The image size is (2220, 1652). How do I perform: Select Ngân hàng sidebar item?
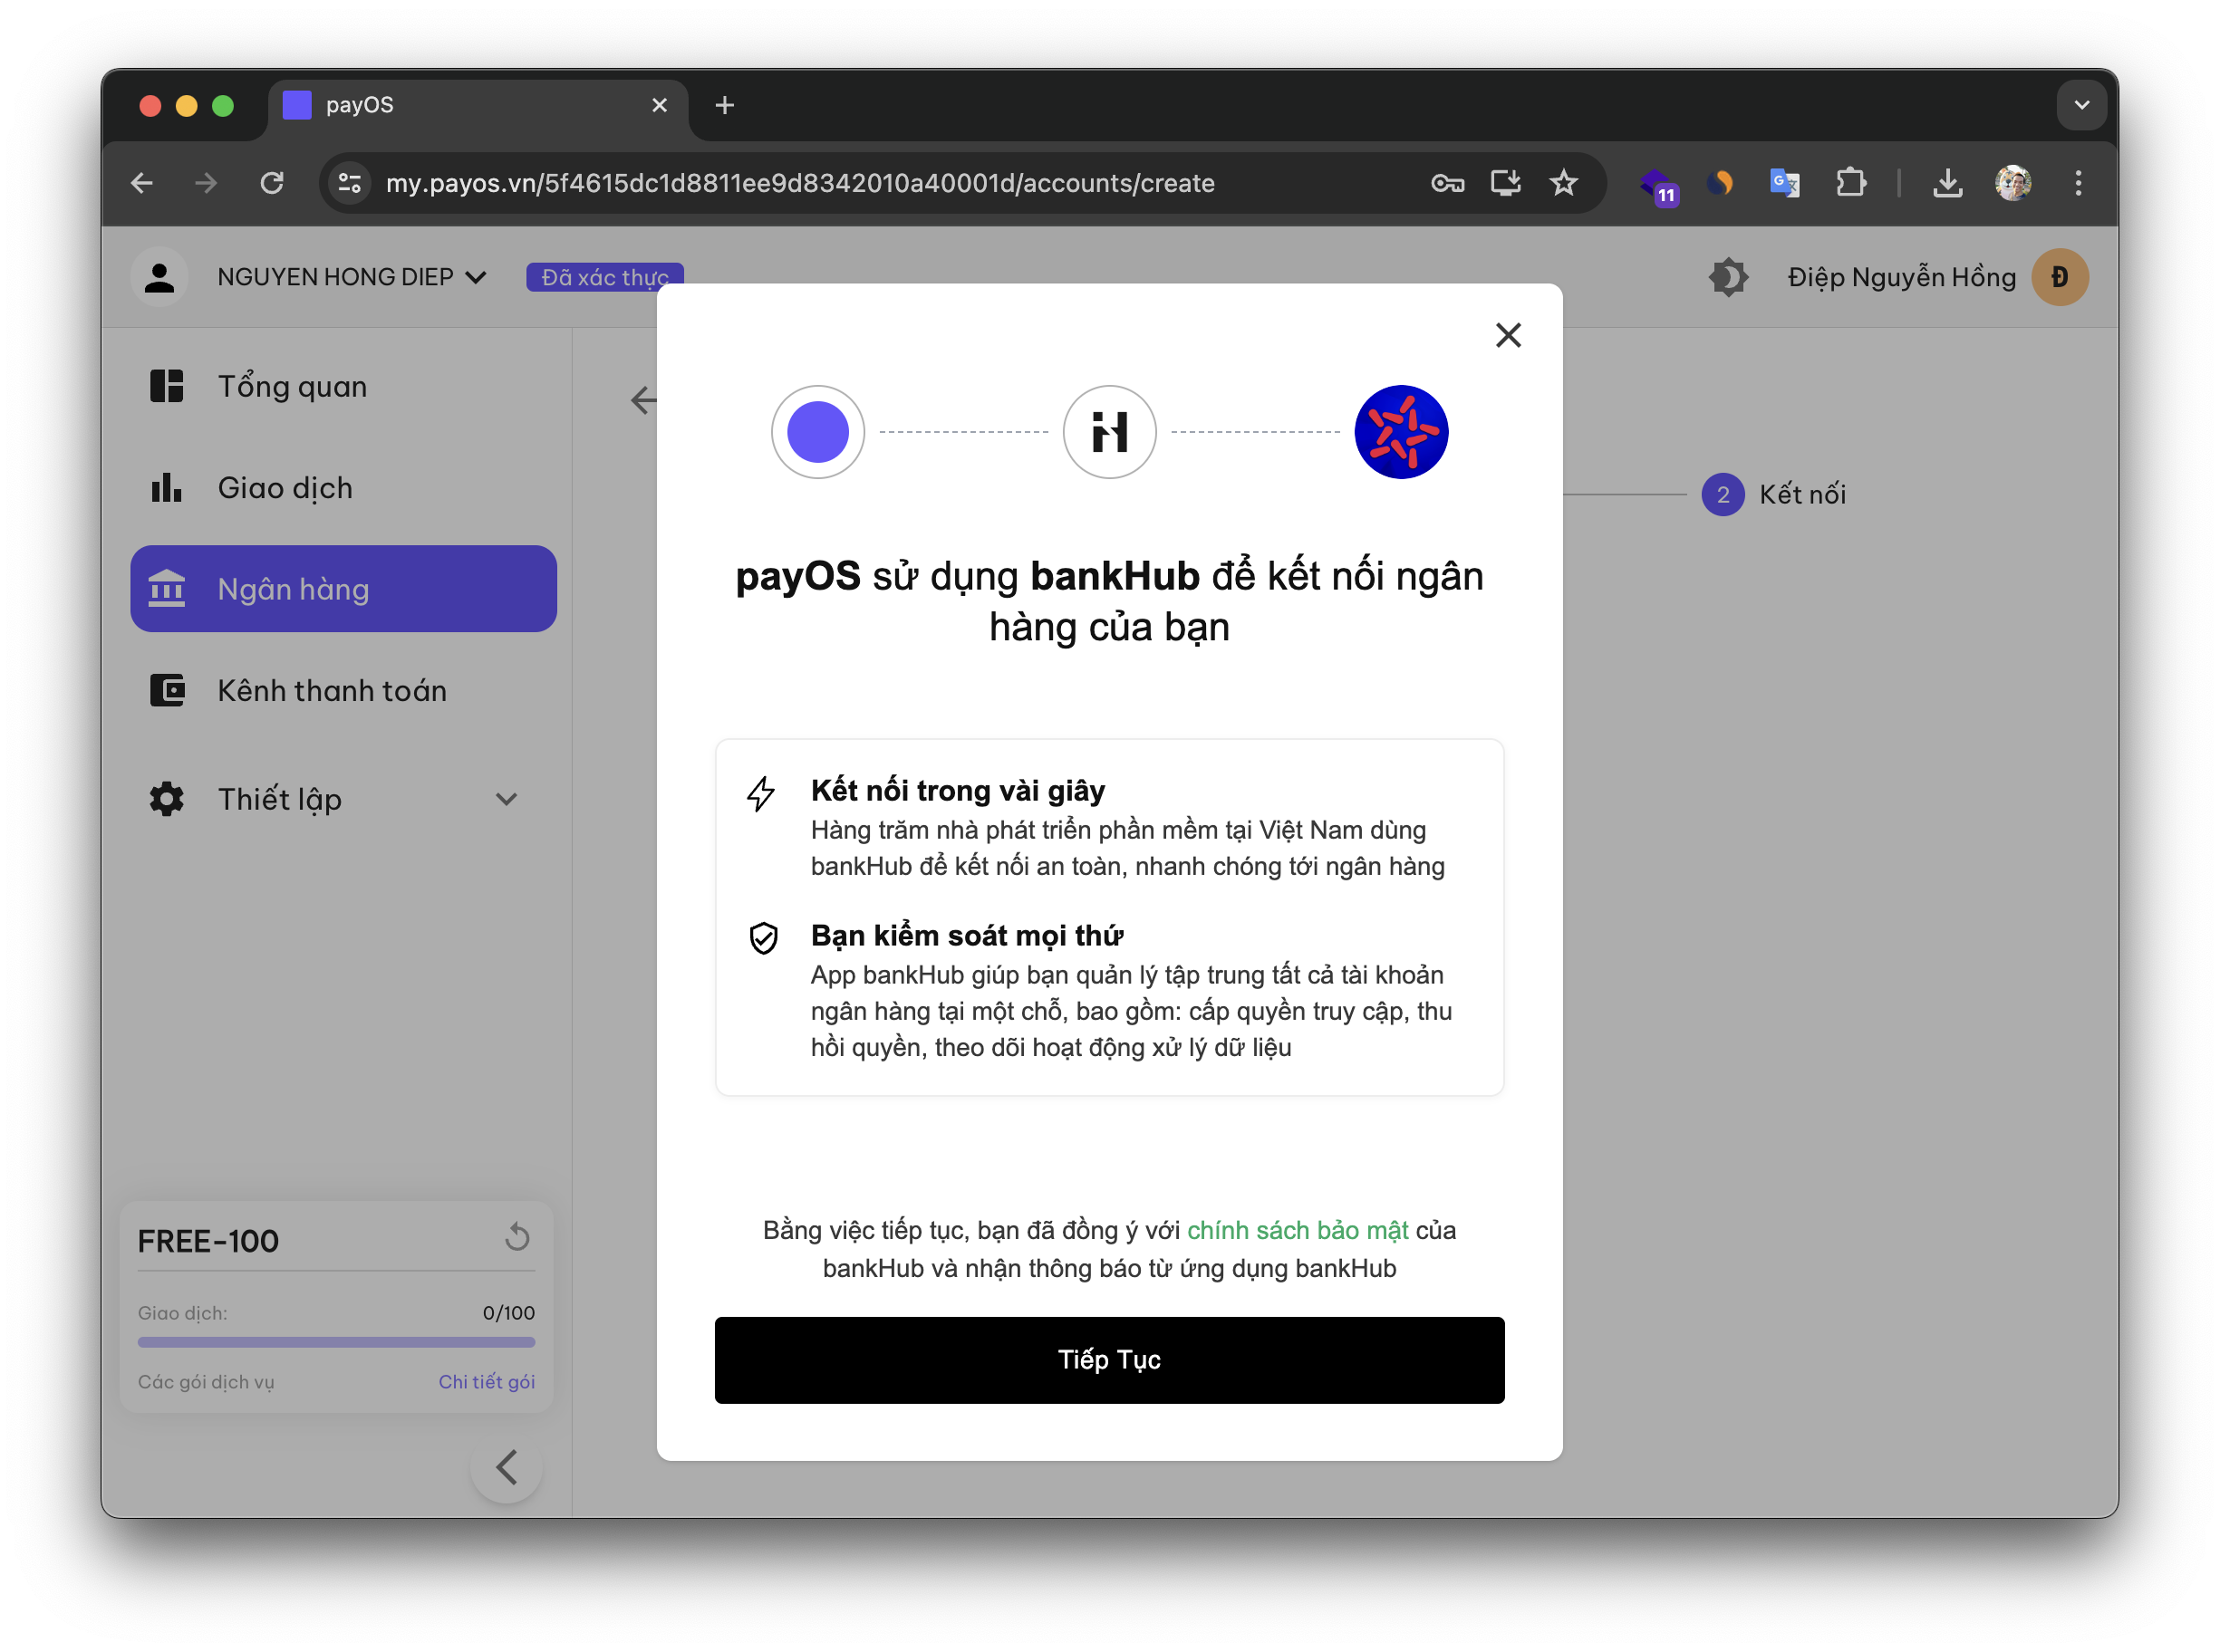(x=343, y=589)
